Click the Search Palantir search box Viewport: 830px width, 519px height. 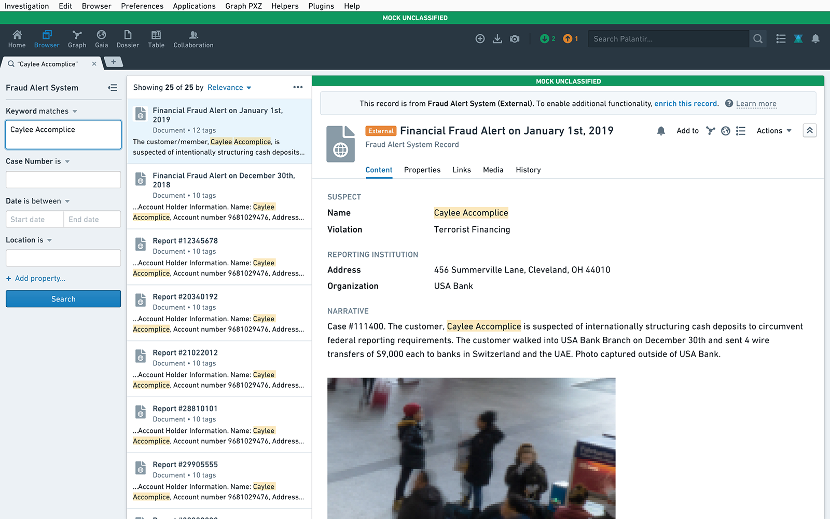point(669,39)
